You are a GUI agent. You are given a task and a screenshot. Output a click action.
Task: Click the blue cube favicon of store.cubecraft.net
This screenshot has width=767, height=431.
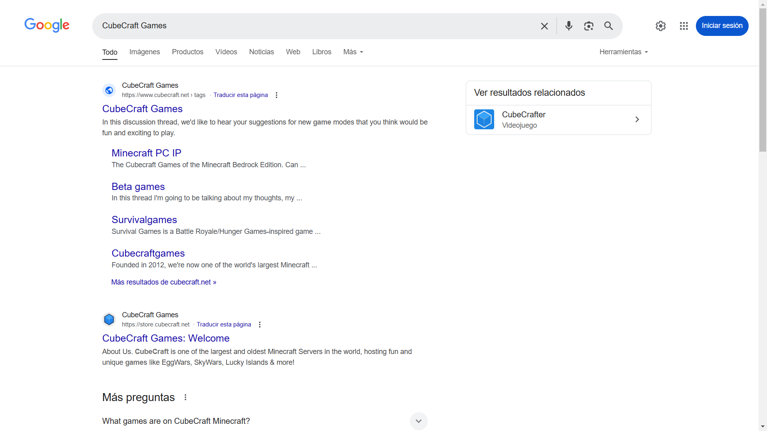109,319
